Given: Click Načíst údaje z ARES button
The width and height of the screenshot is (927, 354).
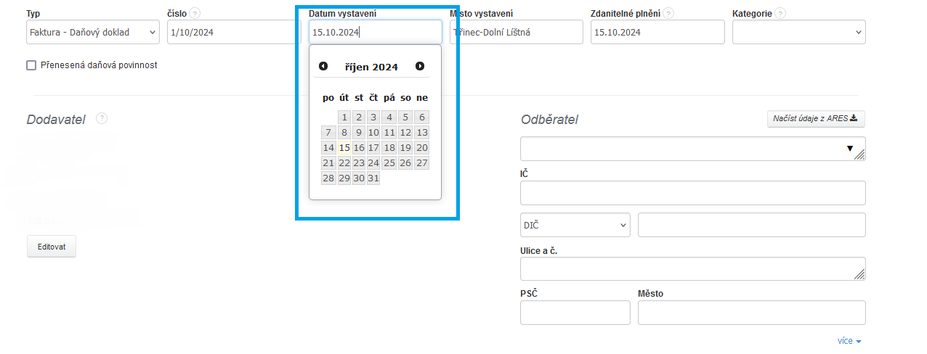Looking at the screenshot, I should [815, 118].
